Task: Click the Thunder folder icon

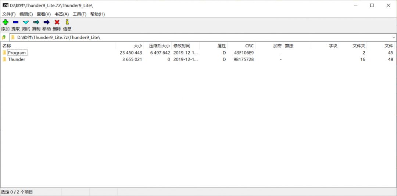Action: pos(4,59)
